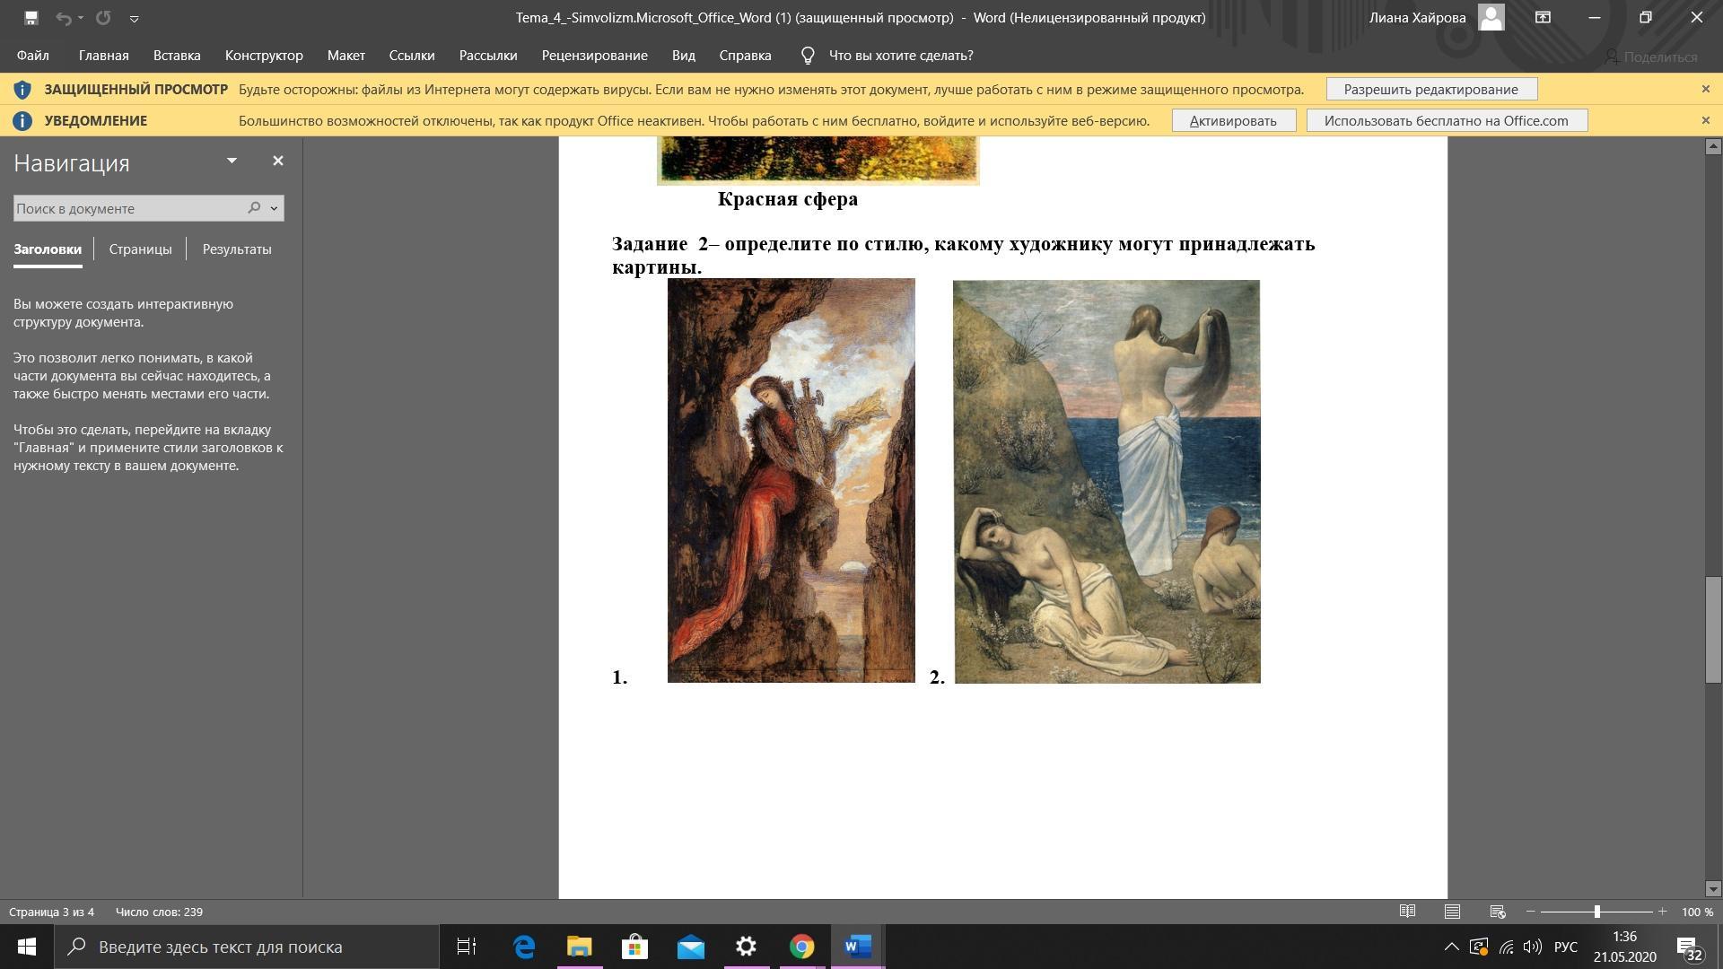The height and width of the screenshot is (969, 1723).
Task: Click 'Страница 3 из 4' in status bar
Action: [52, 912]
